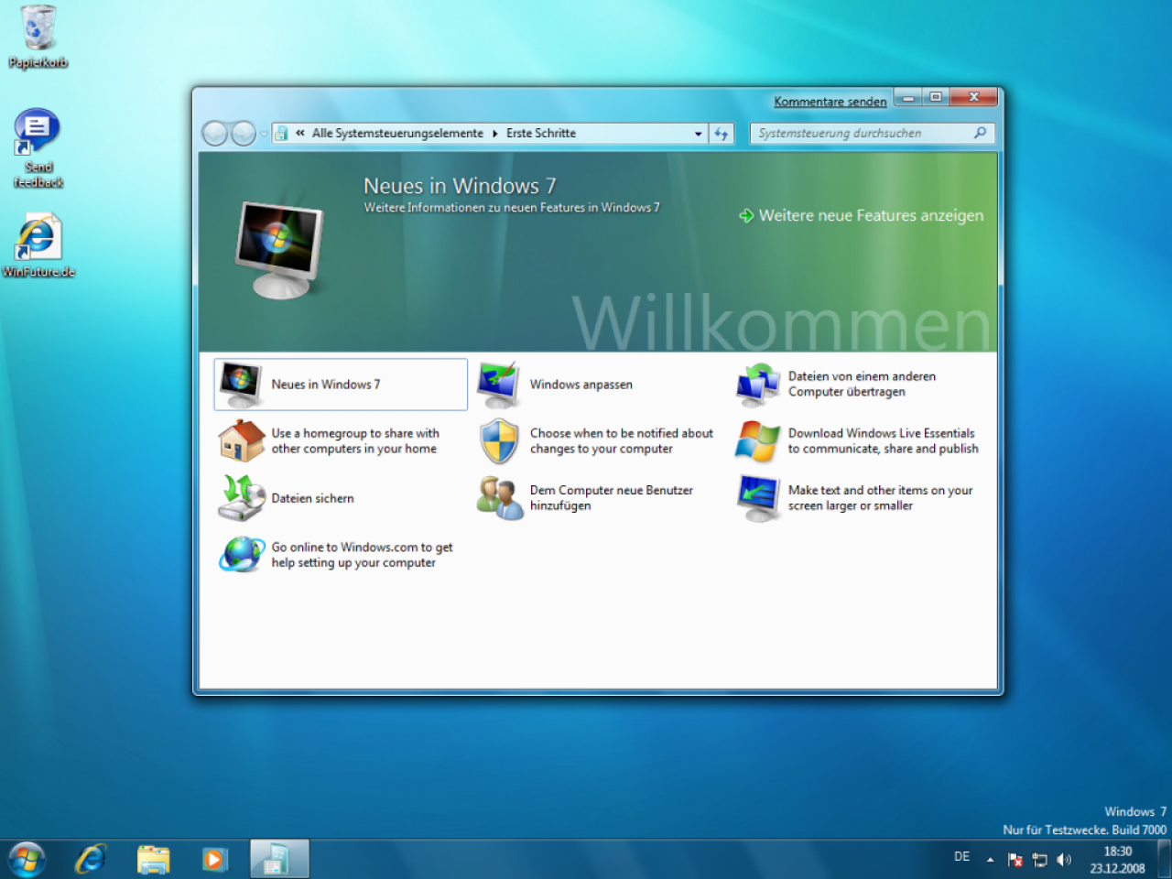
Task: Click the notification shield icon
Action: tap(500, 441)
